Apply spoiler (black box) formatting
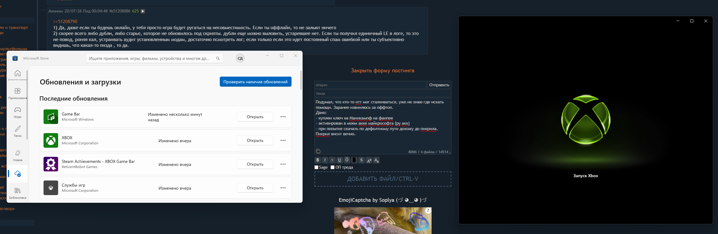The width and height of the screenshot is (718, 234). [x=354, y=160]
